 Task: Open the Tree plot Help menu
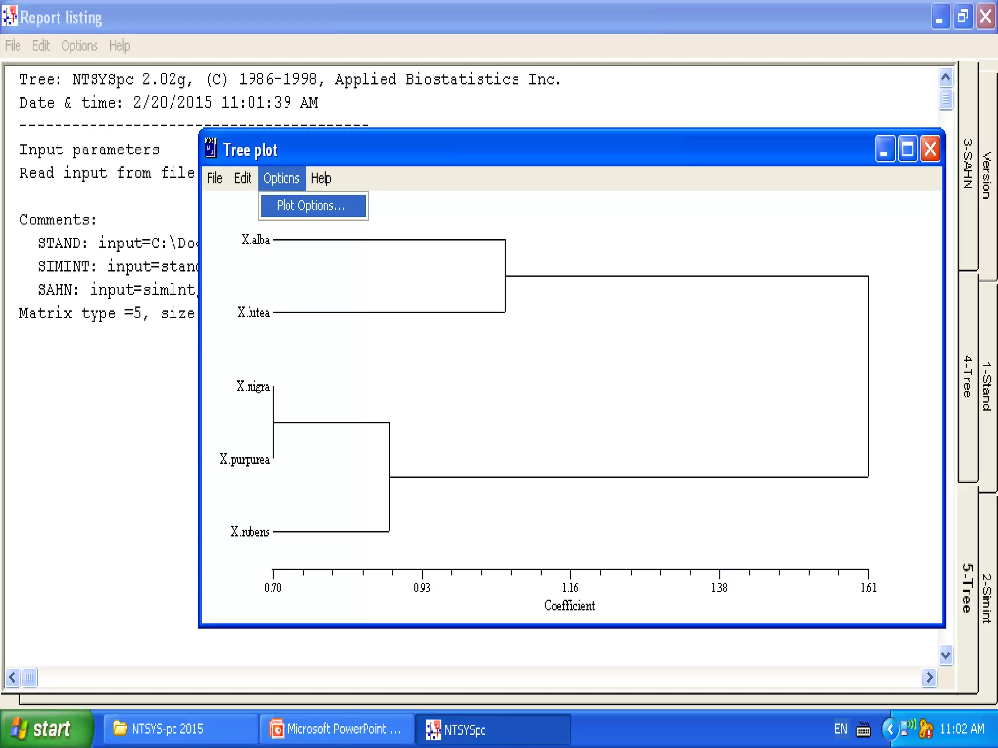[321, 178]
